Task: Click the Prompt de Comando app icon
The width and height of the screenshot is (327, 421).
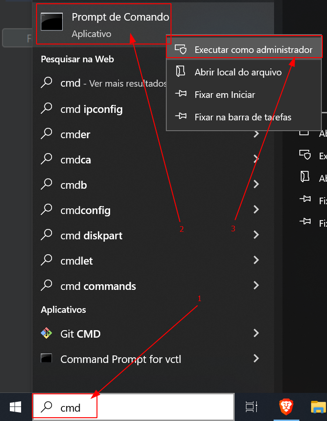Action: (52, 23)
